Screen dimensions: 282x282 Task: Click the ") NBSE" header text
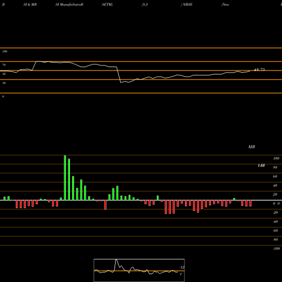(x=187, y=5)
